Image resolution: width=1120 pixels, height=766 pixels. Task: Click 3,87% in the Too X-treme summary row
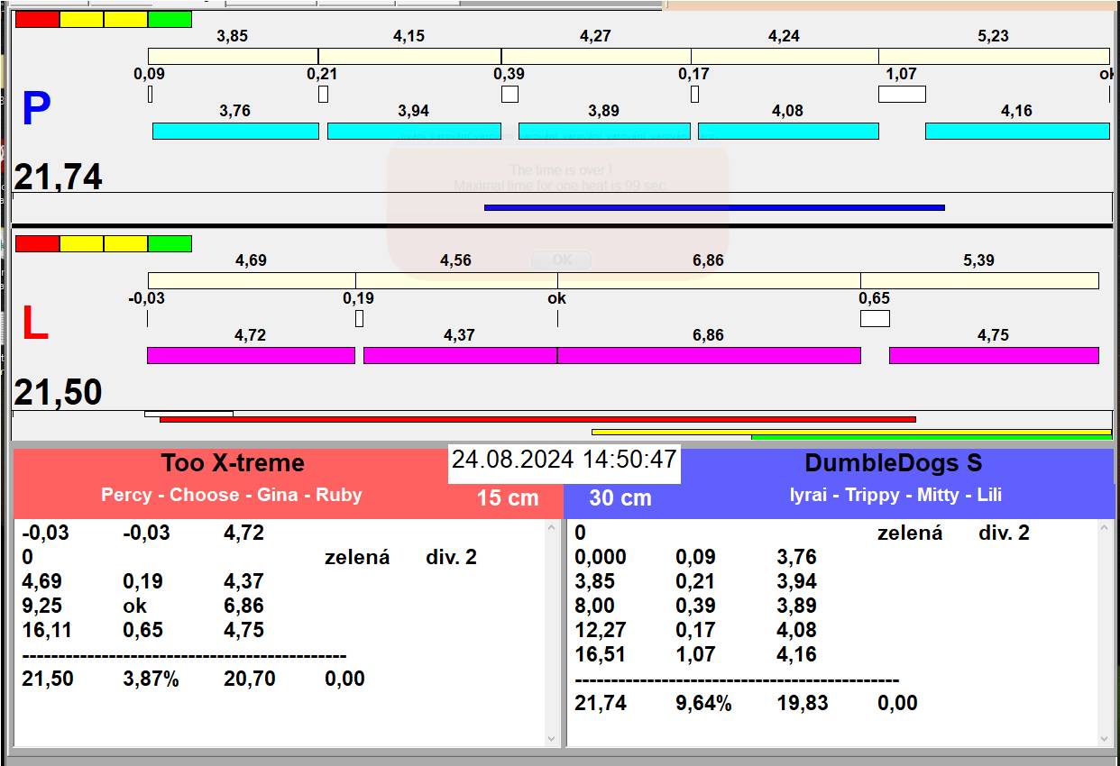click(151, 679)
